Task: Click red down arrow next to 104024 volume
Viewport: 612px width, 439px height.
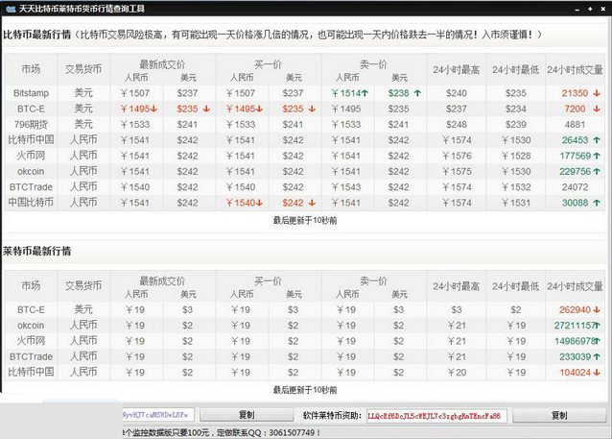Action: tap(597, 372)
